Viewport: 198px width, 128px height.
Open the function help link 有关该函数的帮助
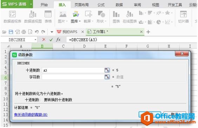pyautogui.click(x=31, y=115)
